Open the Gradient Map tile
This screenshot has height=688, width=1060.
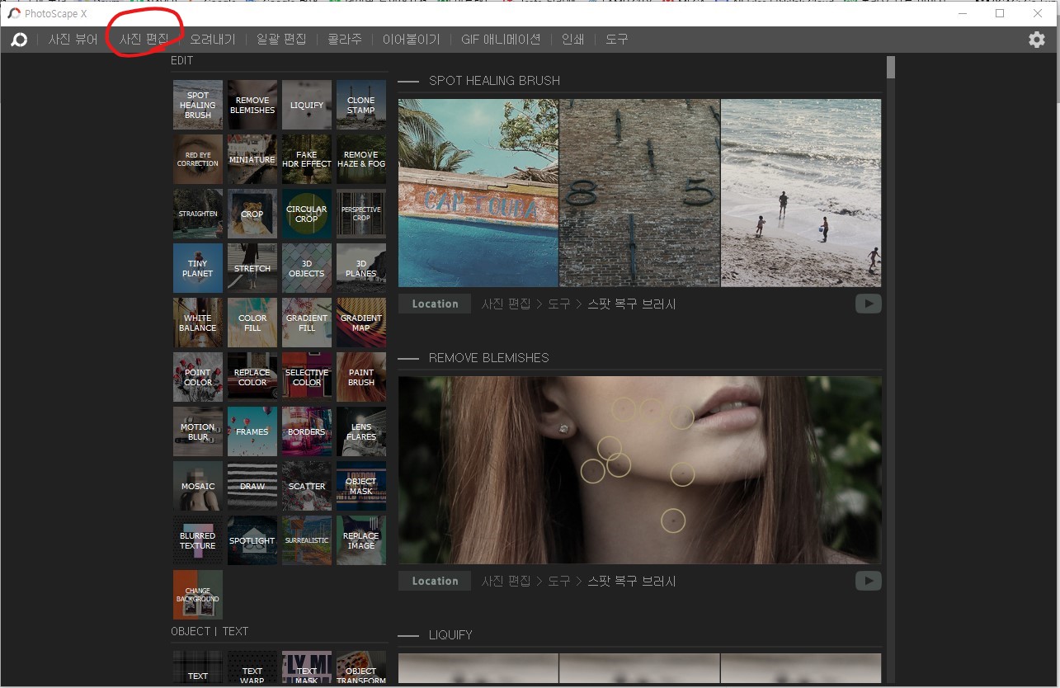361,323
